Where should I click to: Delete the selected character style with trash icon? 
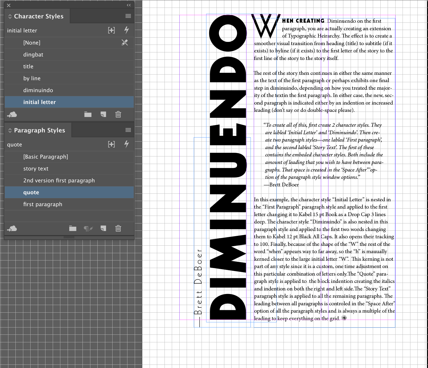coord(118,115)
